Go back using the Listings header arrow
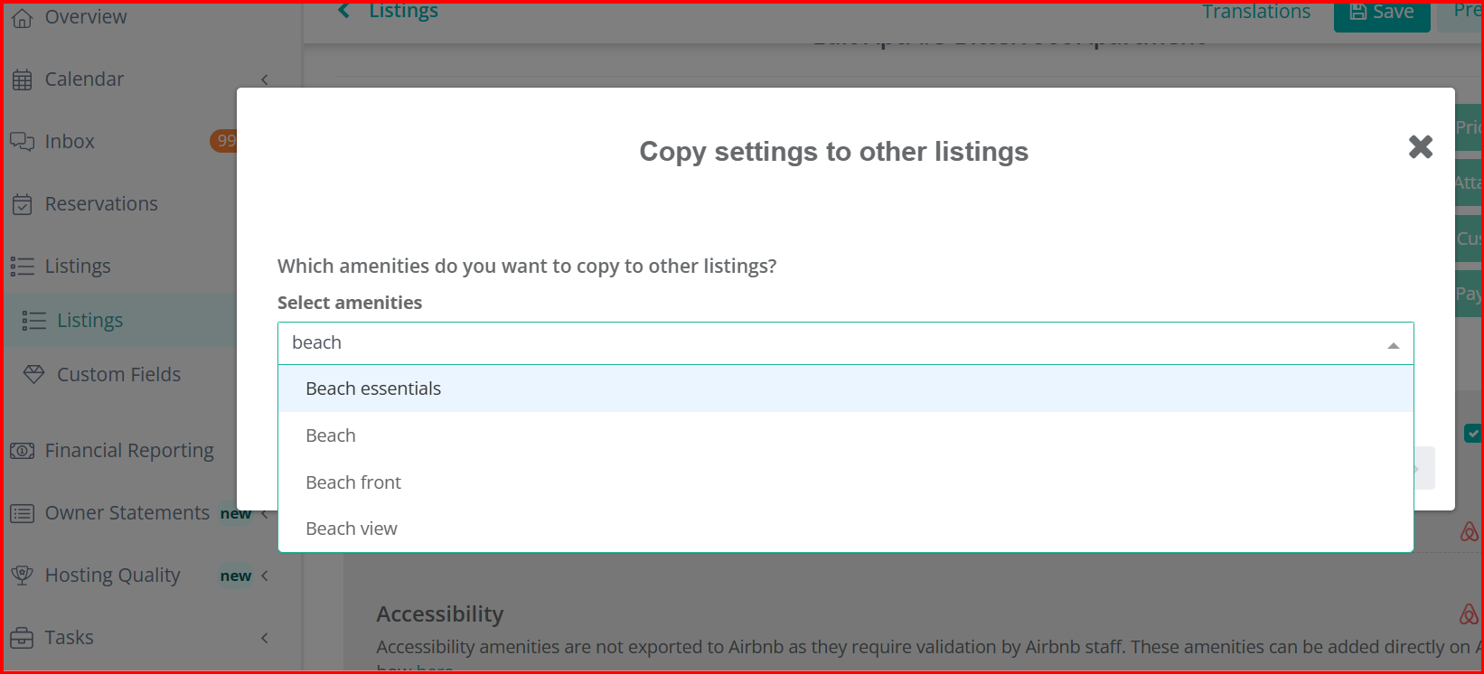 pyautogui.click(x=343, y=11)
